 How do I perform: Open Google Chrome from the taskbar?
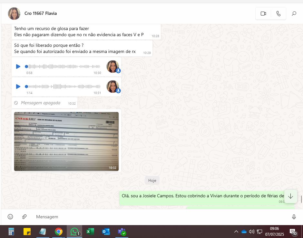(x=58, y=232)
